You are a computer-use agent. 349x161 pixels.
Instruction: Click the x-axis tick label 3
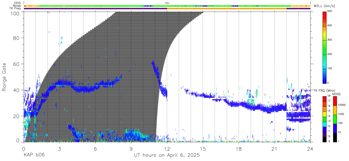point(59,149)
